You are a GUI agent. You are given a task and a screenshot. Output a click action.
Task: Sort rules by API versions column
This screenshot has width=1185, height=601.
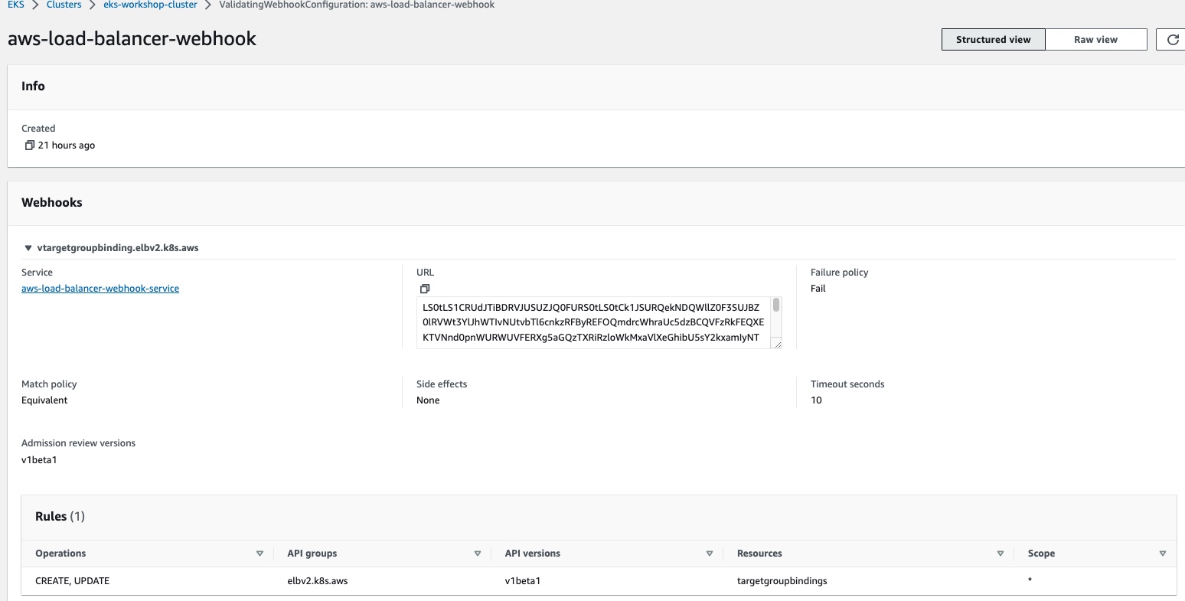pyautogui.click(x=710, y=554)
